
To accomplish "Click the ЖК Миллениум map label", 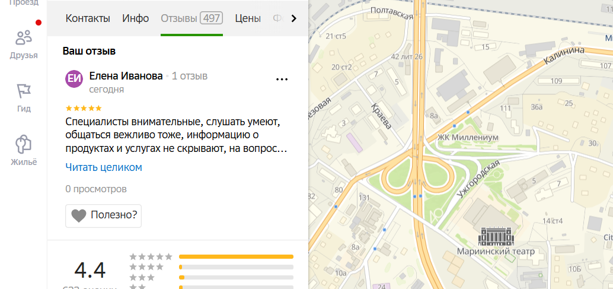I will pyautogui.click(x=468, y=138).
